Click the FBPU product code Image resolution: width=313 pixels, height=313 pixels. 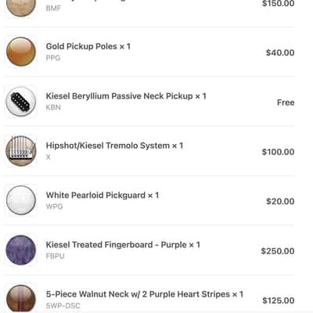click(x=55, y=256)
